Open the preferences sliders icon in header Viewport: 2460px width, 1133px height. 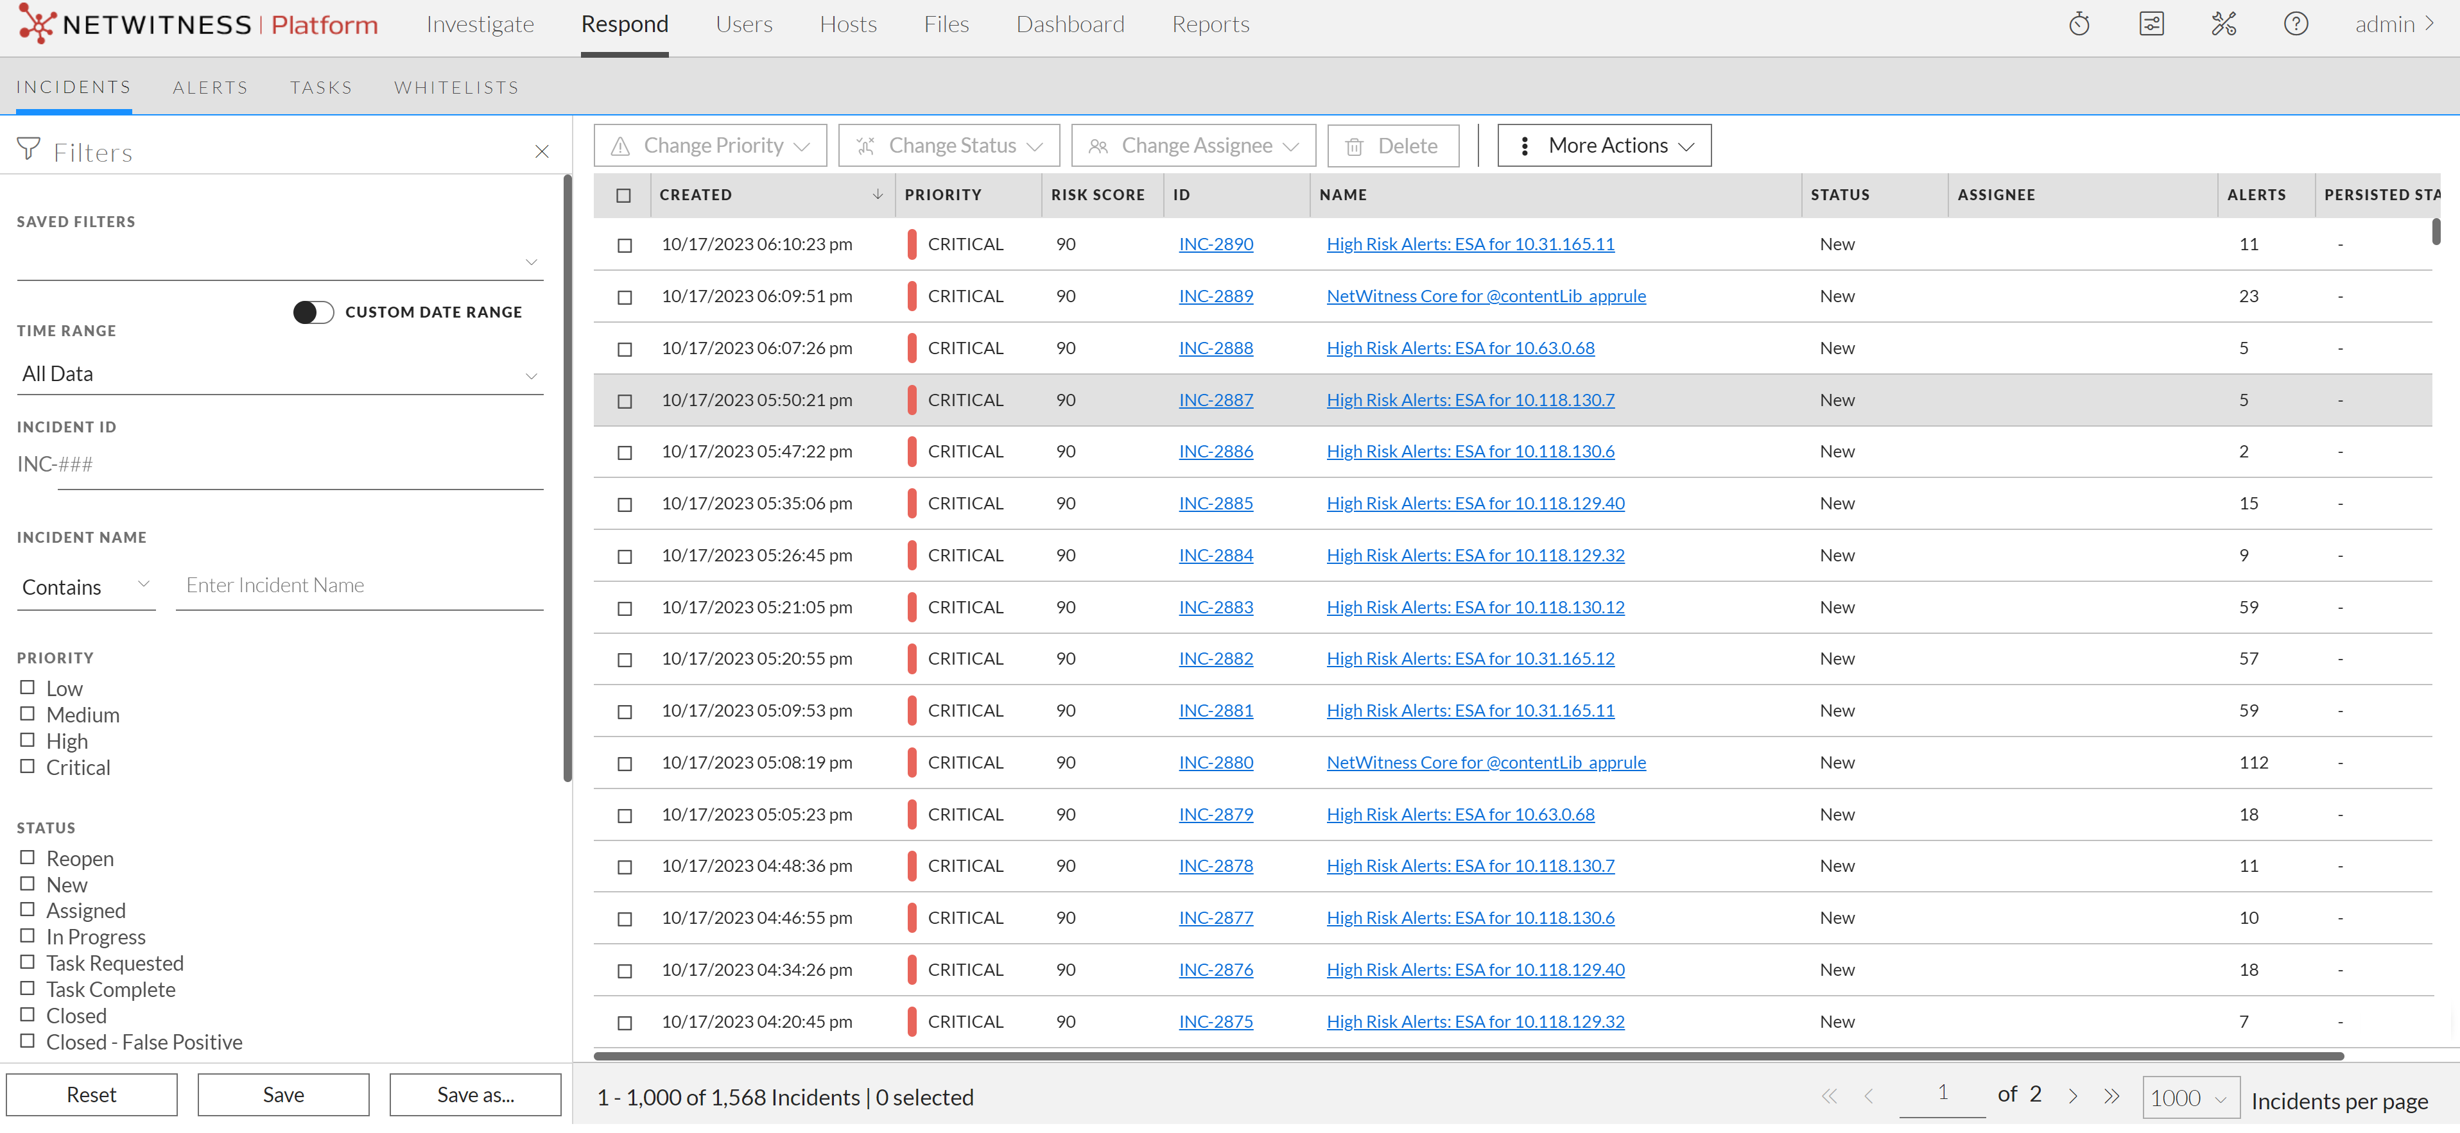pos(2151,25)
